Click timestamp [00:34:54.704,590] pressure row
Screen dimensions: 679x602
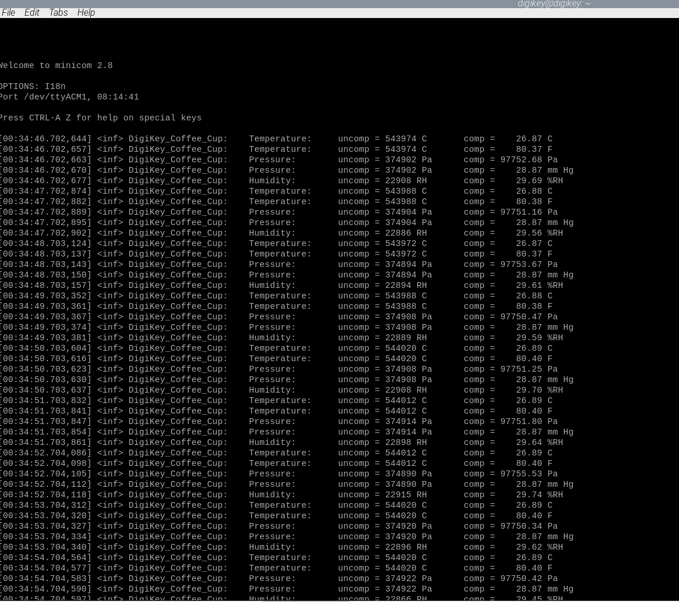pyautogui.click(x=46, y=589)
